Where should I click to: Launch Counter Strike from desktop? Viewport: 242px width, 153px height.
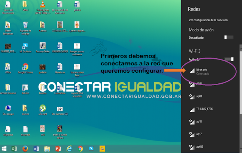tap(43, 48)
